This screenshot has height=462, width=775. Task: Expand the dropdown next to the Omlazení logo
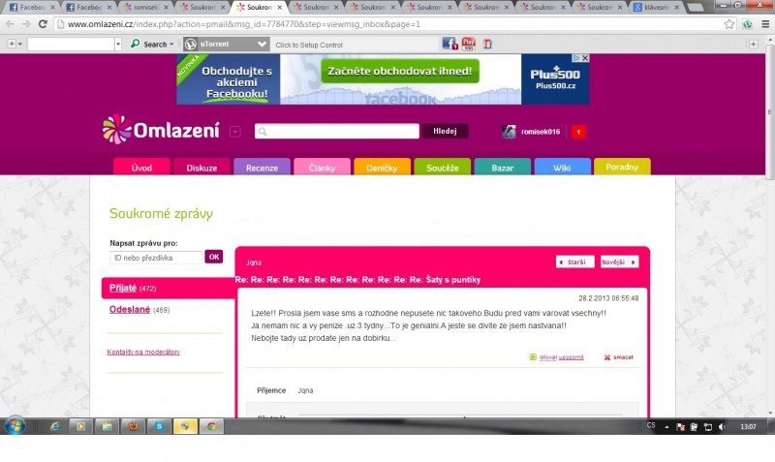pyautogui.click(x=234, y=132)
